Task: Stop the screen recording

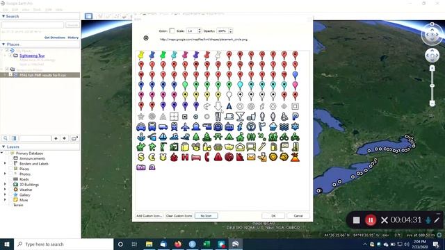Action: click(357, 220)
